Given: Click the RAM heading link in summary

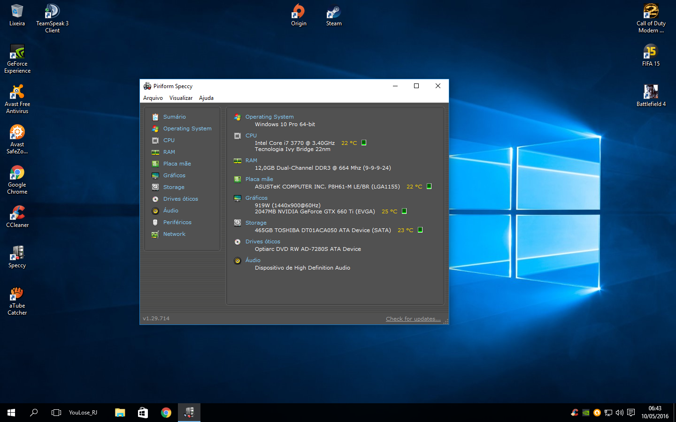Looking at the screenshot, I should tap(251, 160).
